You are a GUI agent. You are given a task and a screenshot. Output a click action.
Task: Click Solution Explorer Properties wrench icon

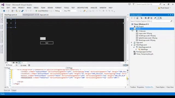(x=155, y=18)
